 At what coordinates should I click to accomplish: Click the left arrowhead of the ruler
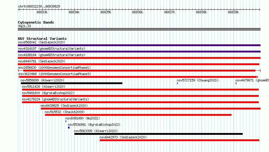[19, 9]
